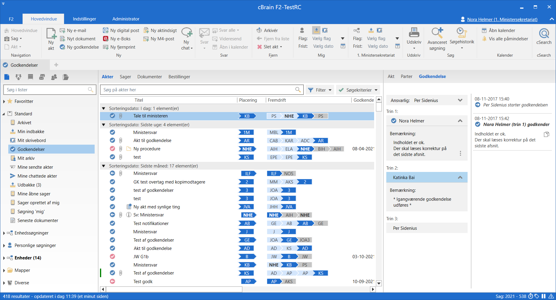
Task: Copy the remark text in history
Action: pos(546,134)
